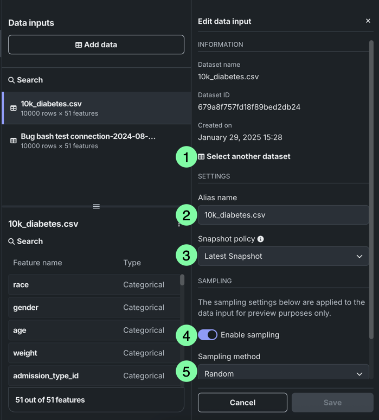Click the panel resize handle icon
This screenshot has width=379, height=420.
tap(96, 206)
